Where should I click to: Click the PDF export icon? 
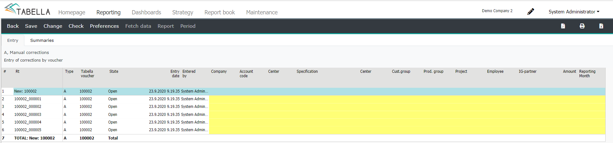(563, 26)
